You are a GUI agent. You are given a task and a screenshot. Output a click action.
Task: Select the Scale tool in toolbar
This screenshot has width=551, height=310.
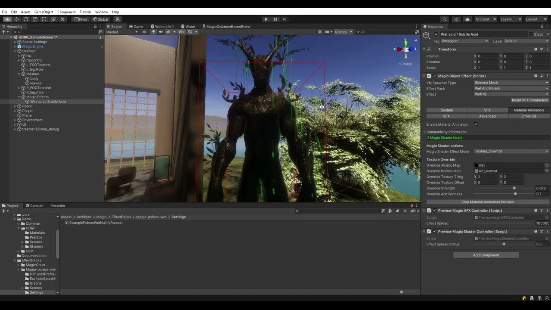coord(35,19)
